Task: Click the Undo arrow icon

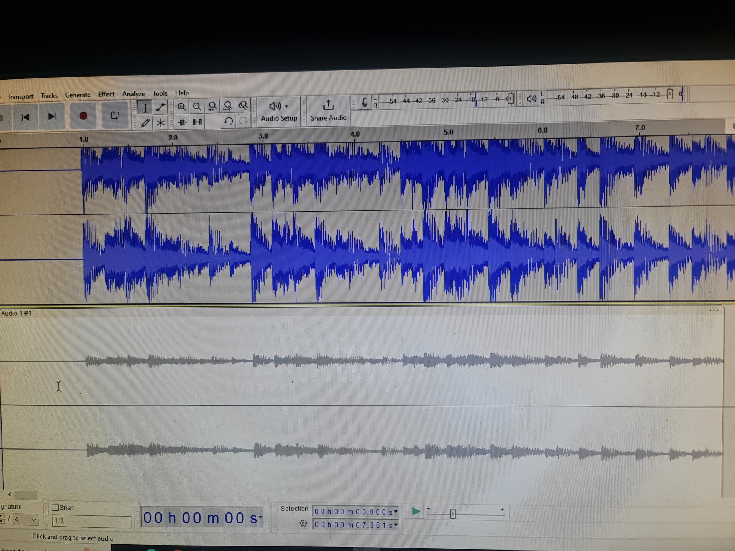Action: (x=229, y=122)
